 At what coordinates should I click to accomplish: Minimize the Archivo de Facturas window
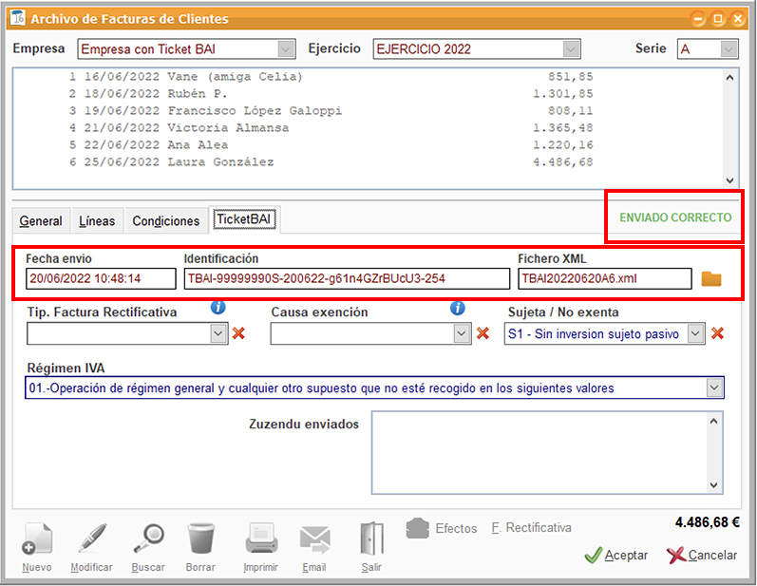pyautogui.click(x=698, y=19)
